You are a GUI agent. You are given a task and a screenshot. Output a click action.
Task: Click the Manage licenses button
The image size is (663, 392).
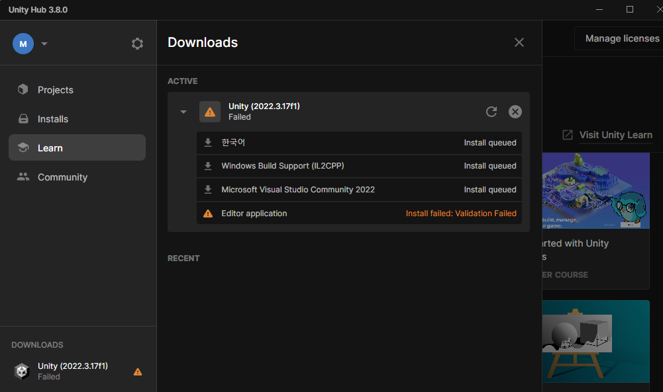(x=622, y=38)
